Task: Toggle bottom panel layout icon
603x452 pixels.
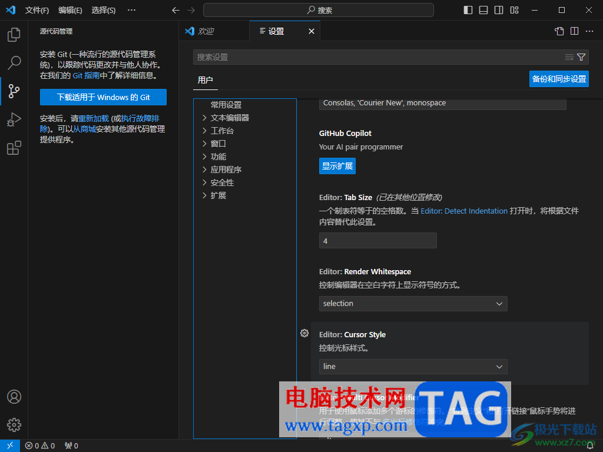Action: (x=483, y=10)
